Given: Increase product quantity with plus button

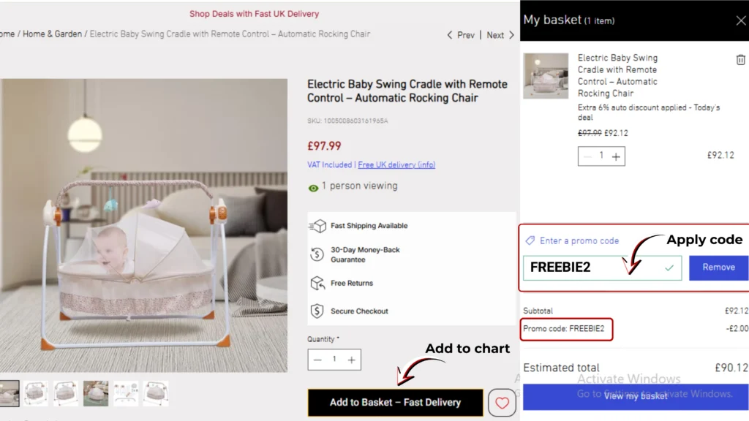Looking at the screenshot, I should tap(352, 360).
